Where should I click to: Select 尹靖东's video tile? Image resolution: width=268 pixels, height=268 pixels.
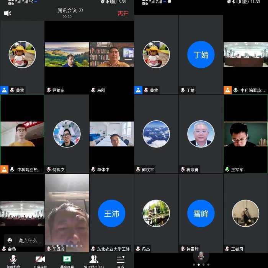67,55
